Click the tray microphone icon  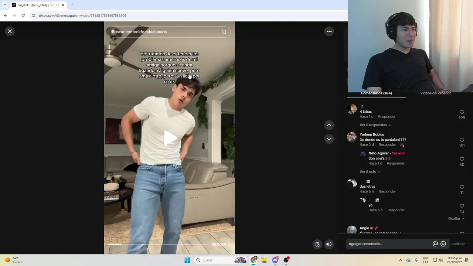(x=416, y=260)
